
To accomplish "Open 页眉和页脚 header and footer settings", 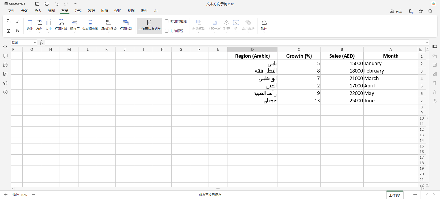I will (90, 25).
